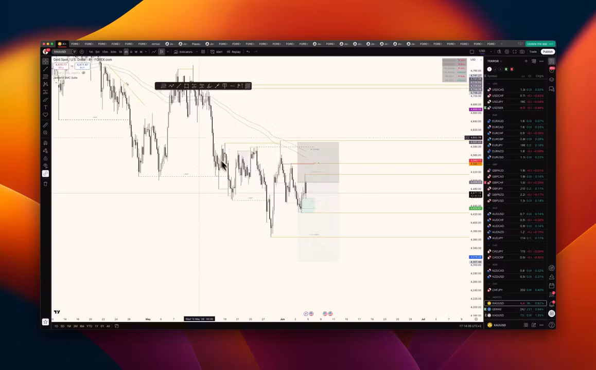Select the 30m timeframe
596x370 pixels.
[x=113, y=51]
